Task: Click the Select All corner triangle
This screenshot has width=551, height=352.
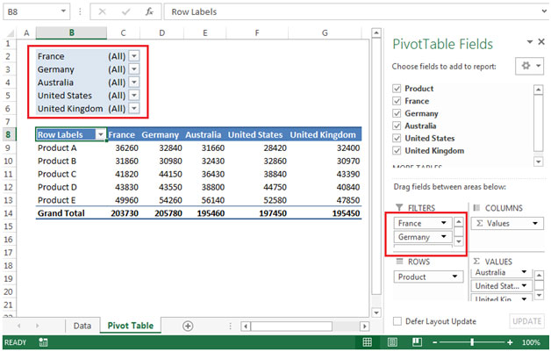Action: point(11,33)
